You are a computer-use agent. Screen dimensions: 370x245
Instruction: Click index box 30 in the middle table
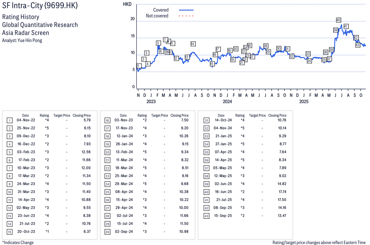coord(107,232)
